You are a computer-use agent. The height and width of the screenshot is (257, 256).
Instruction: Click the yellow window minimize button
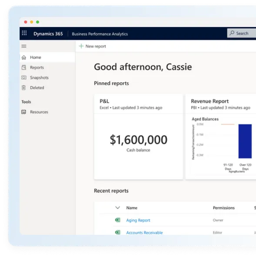click(x=32, y=22)
